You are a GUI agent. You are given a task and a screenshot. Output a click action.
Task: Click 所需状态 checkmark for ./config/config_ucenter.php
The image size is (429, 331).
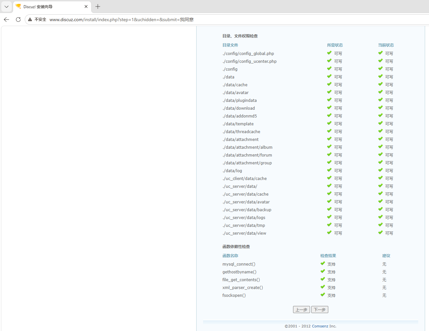329,61
